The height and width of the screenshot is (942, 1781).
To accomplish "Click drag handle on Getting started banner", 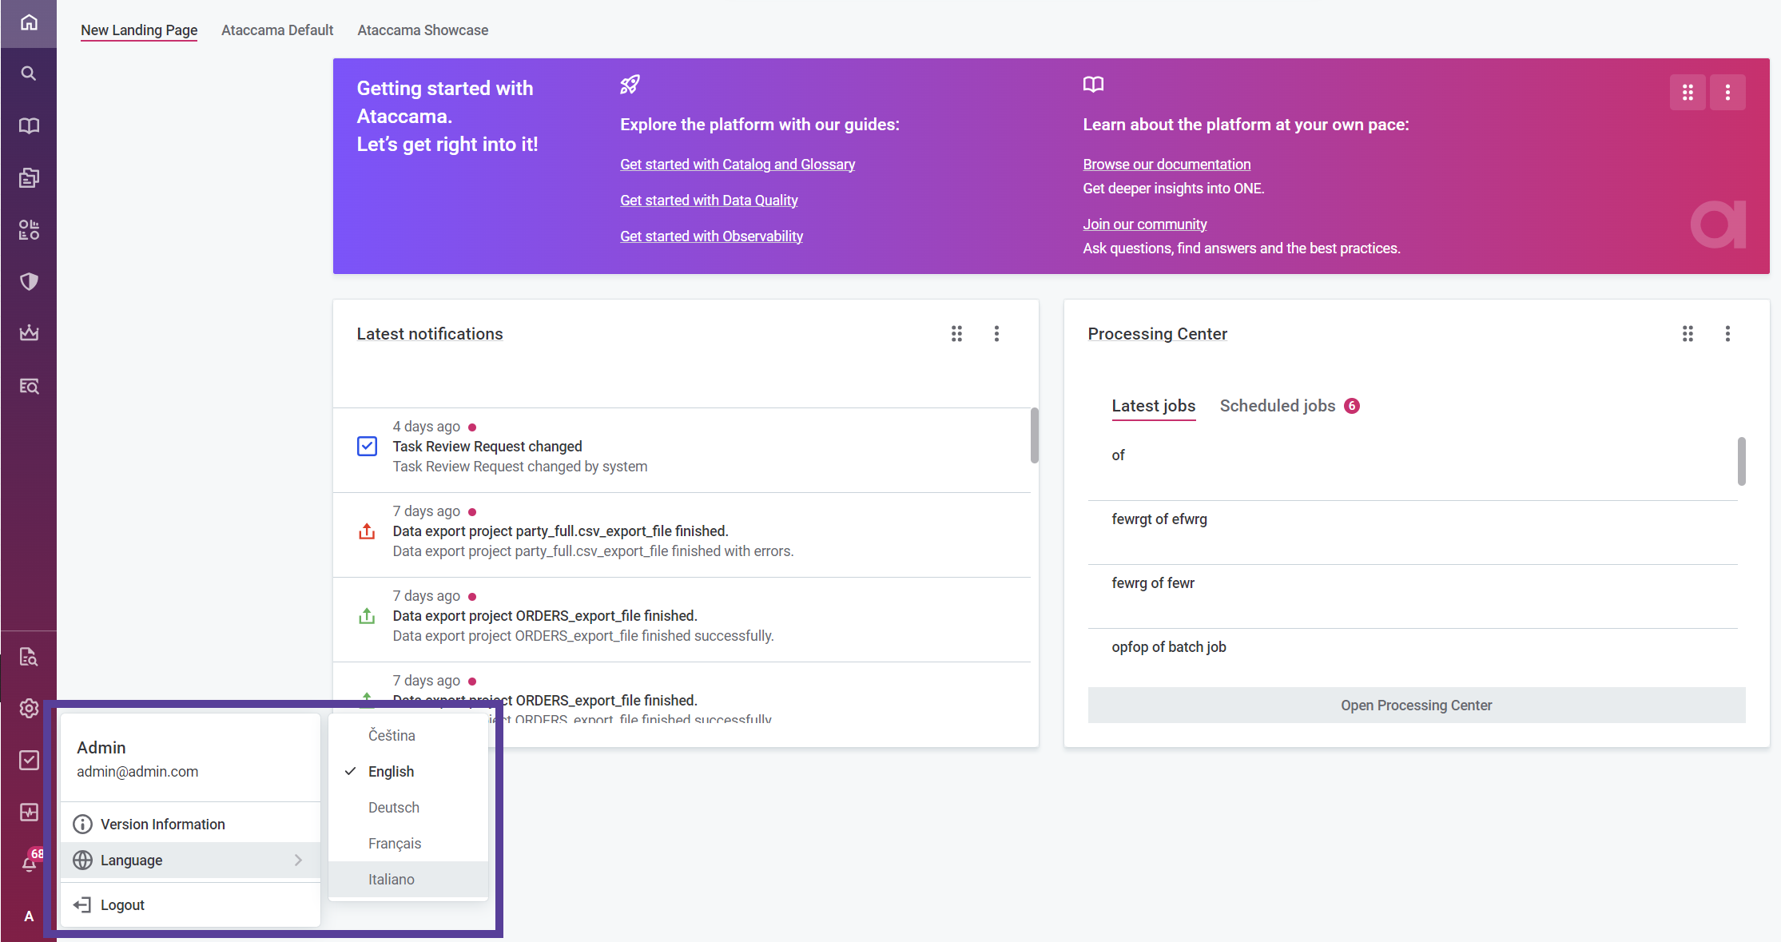I will pyautogui.click(x=1688, y=93).
